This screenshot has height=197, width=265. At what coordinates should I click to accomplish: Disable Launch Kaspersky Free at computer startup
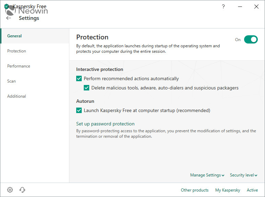(79, 110)
